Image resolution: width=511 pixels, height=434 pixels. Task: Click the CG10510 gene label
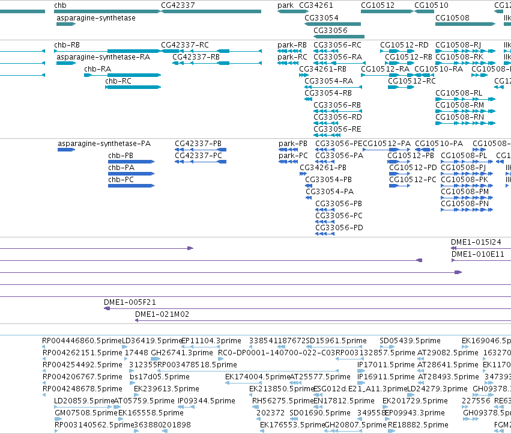pyautogui.click(x=431, y=5)
